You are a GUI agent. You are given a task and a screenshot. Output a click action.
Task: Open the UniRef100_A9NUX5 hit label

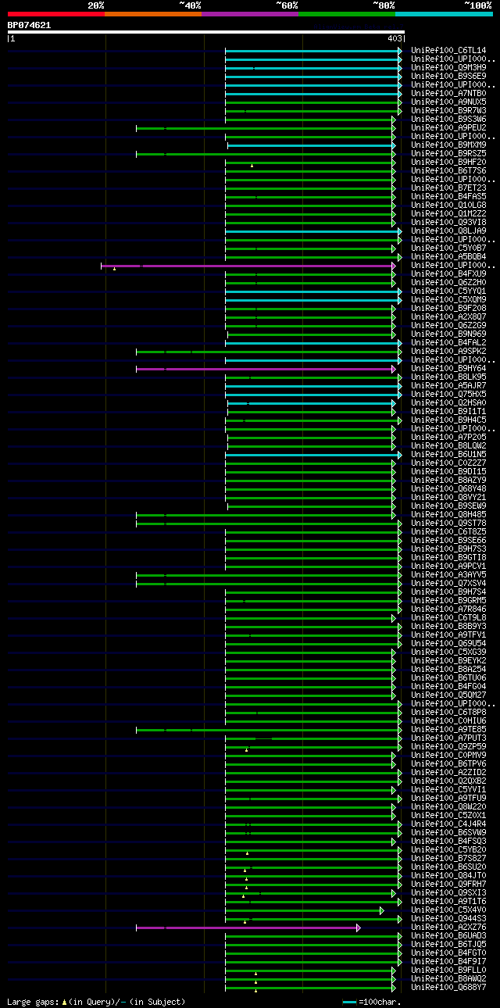pyautogui.click(x=448, y=102)
